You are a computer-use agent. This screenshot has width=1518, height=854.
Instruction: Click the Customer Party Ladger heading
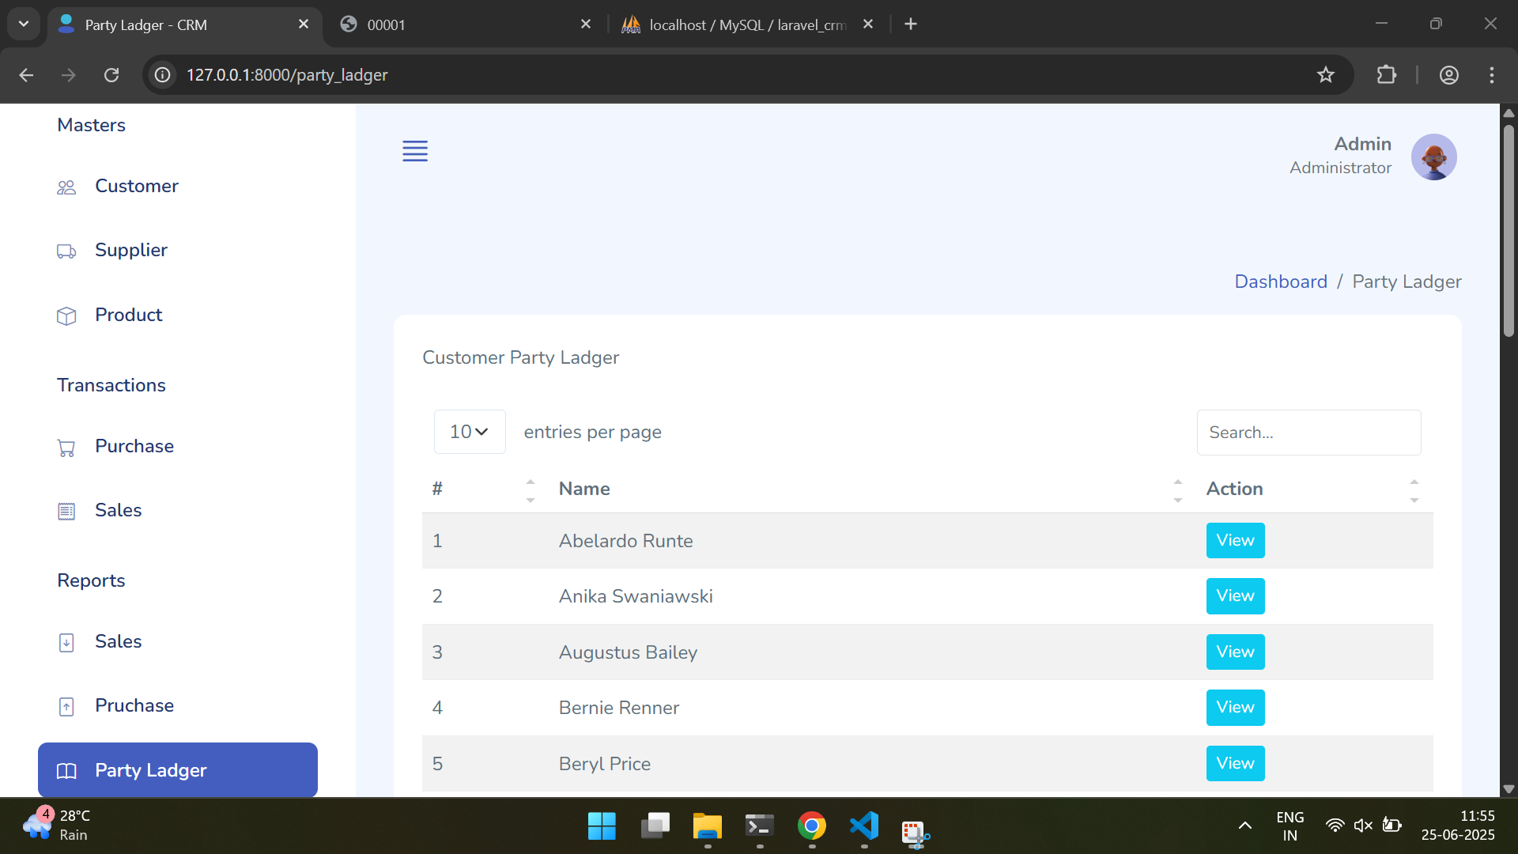520,357
